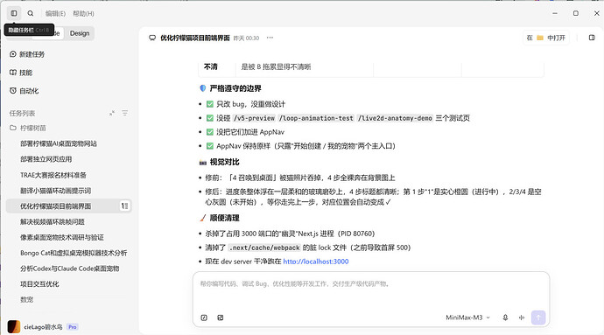Click the hide sidebar panel icon
The height and width of the screenshot is (335, 604).
coord(14,13)
